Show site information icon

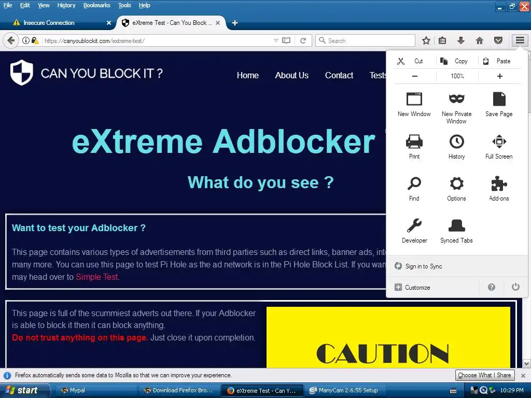tap(26, 40)
